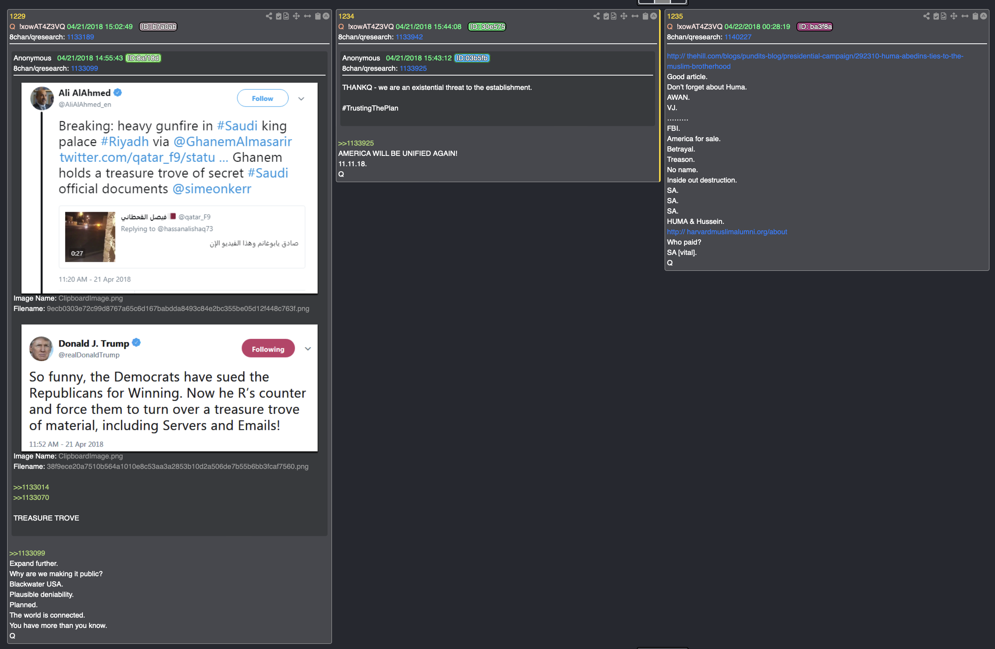
Task: Click image-file icon on post 1235
Action: [x=944, y=16]
